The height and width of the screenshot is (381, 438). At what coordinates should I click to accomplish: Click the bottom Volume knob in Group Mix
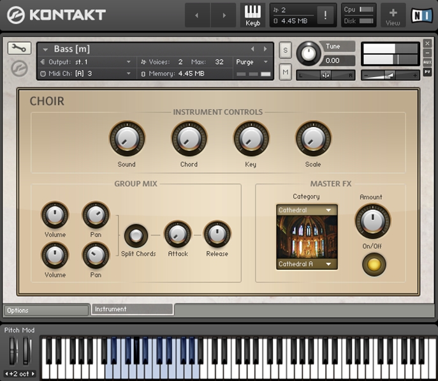(x=55, y=255)
